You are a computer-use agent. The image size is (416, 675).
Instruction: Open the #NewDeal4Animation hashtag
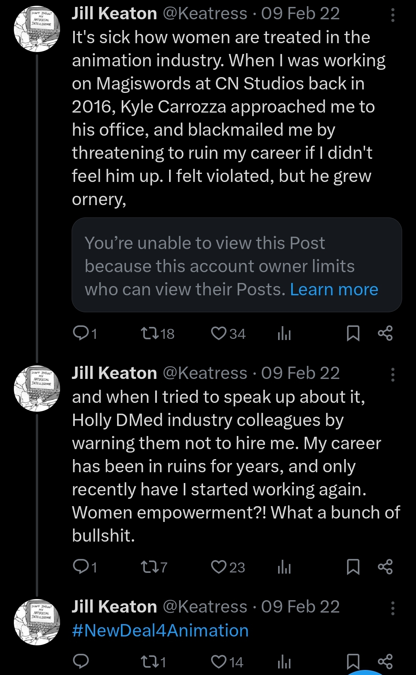[x=160, y=631]
